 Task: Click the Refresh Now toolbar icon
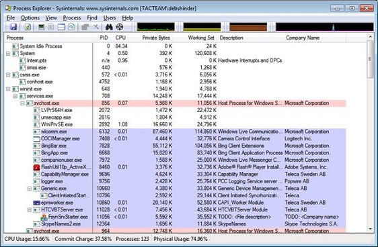28,27
